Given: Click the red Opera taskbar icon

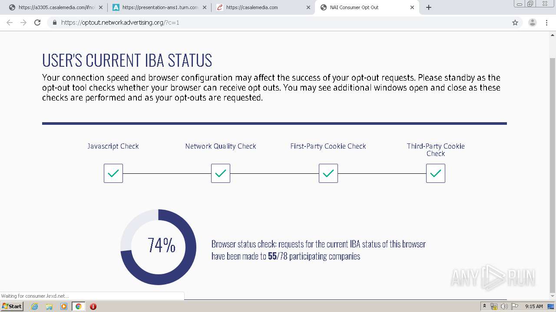Looking at the screenshot, I should pos(93,306).
